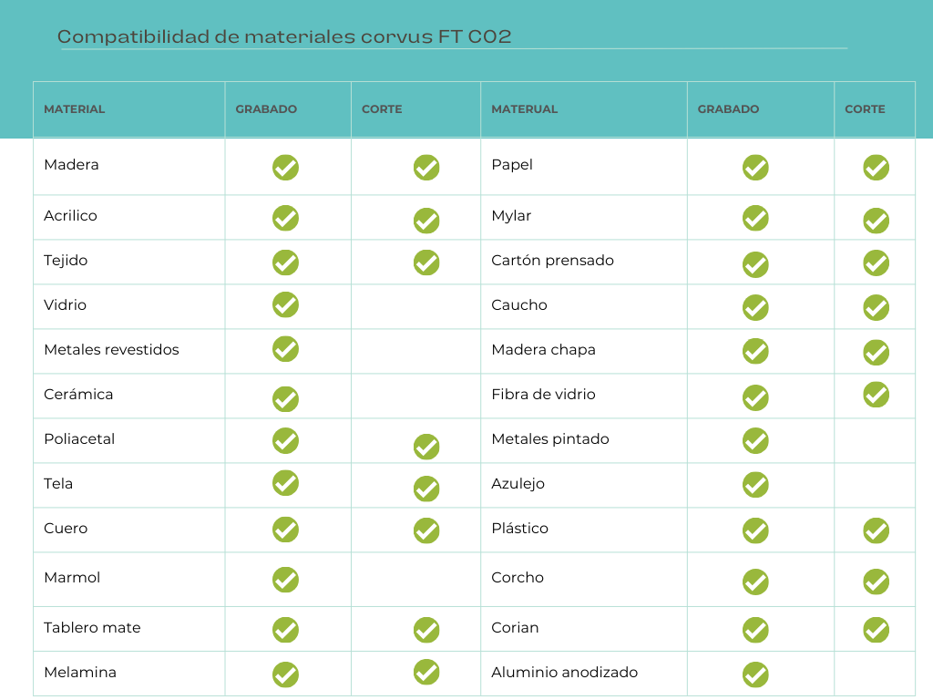Click the Cuero Corte checkmark

click(x=426, y=530)
